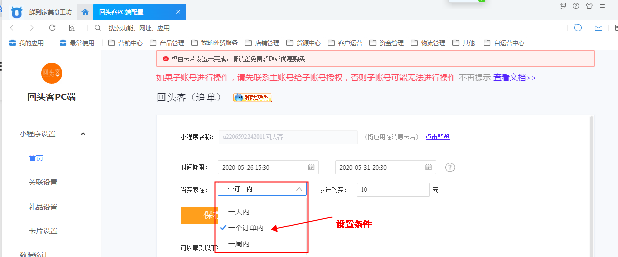
Task: Go forward with the forward arrow
Action: tap(32, 28)
